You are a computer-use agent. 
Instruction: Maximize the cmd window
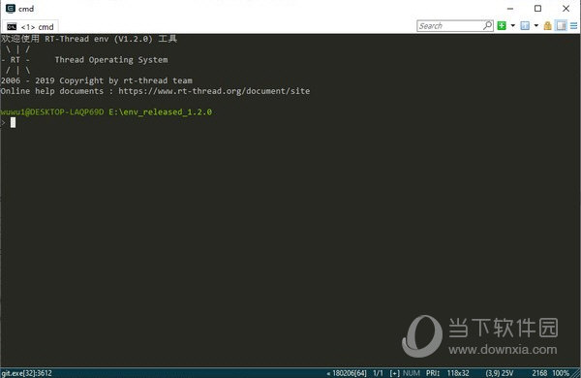click(x=538, y=9)
